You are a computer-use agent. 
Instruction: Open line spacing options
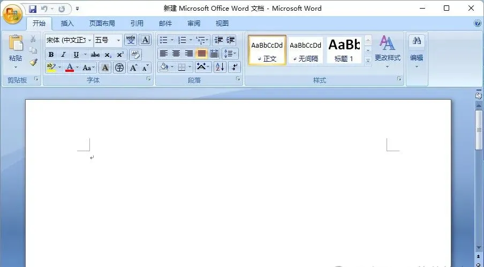[x=230, y=54]
